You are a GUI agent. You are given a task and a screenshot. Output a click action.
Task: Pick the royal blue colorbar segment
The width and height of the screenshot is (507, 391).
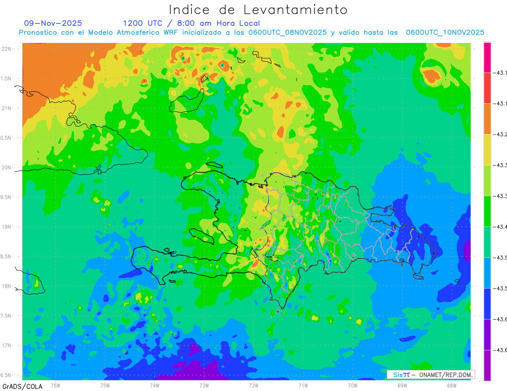pyautogui.click(x=487, y=304)
